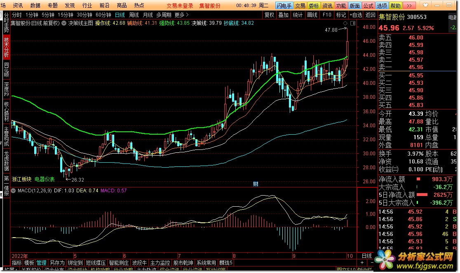
Task: Open 多周期 multi-period view
Action: click(x=164, y=15)
